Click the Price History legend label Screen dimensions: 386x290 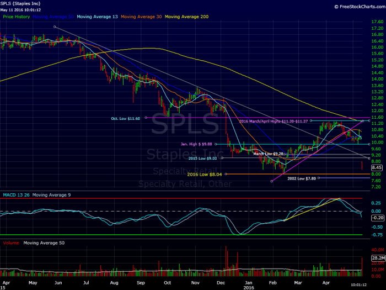16,17
